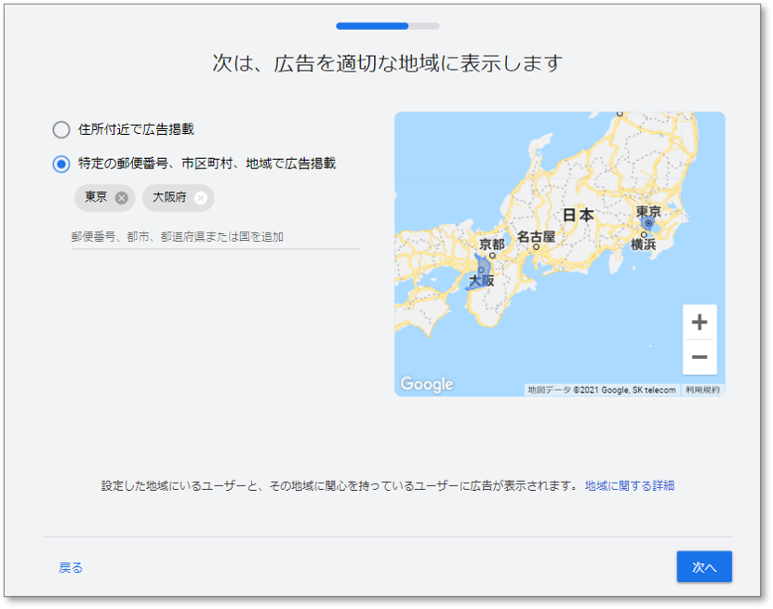Click the setup progress bar at top
Image resolution: width=773 pixels, height=609 pixels.
387,26
